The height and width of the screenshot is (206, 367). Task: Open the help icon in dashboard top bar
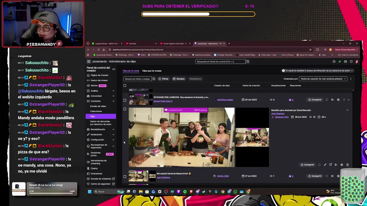334,62
